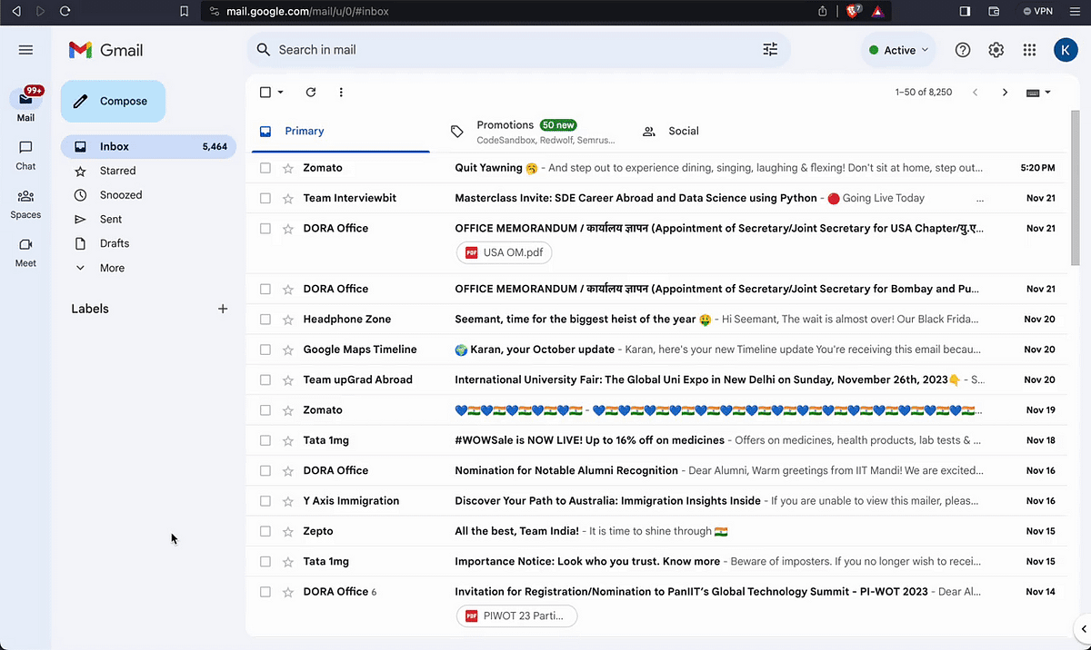Image resolution: width=1091 pixels, height=650 pixels.
Task: Open the More options three-dot menu
Action: tap(341, 92)
